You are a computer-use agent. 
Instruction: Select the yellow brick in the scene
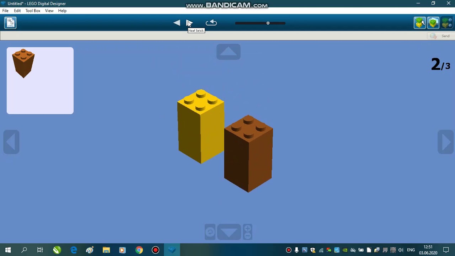(x=200, y=126)
